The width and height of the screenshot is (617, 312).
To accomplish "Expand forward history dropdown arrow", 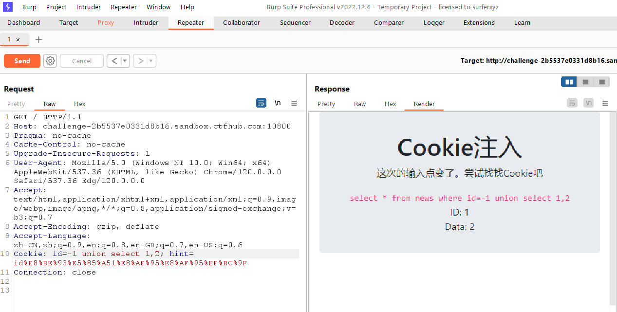I will click(151, 61).
